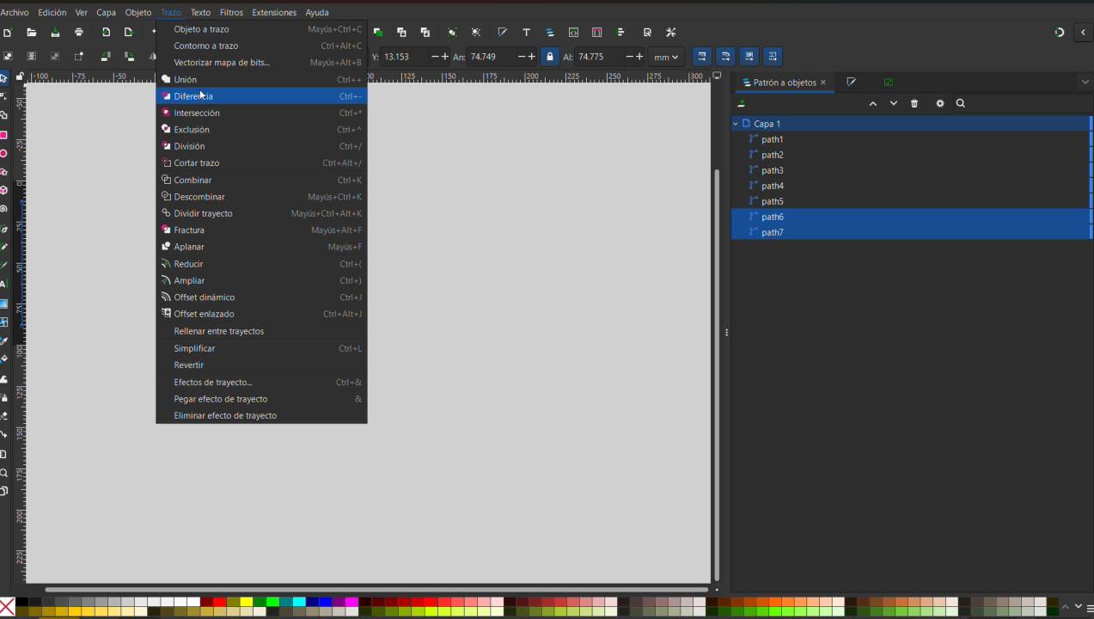The width and height of the screenshot is (1094, 619).
Task: Click the height (Al) input field showing 74.775
Action: click(599, 57)
